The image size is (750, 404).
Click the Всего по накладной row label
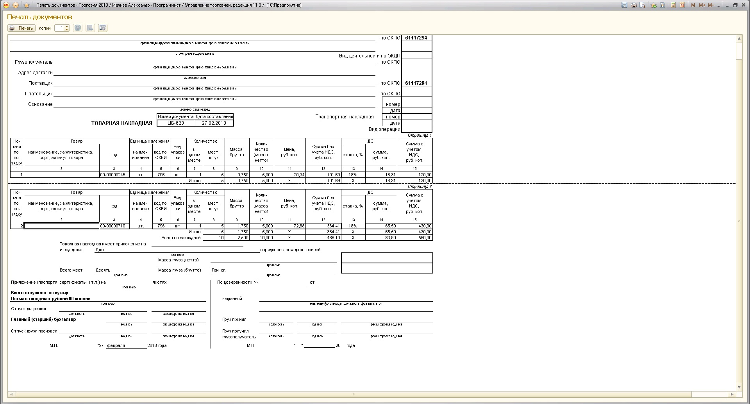181,238
